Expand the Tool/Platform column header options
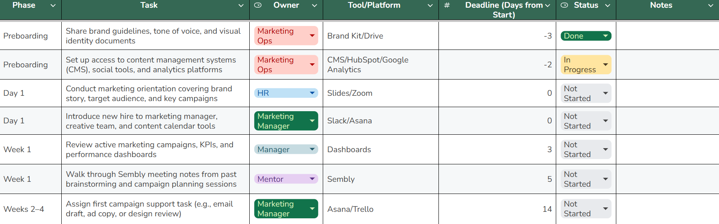The image size is (719, 224). [430, 5]
